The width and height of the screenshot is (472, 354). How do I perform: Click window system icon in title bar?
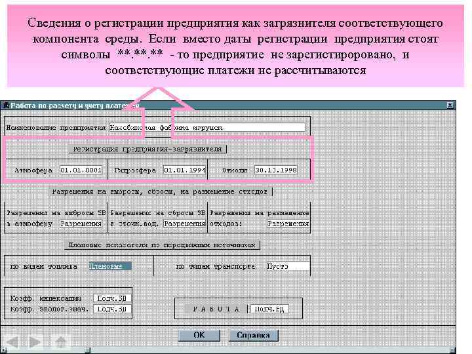[5, 106]
